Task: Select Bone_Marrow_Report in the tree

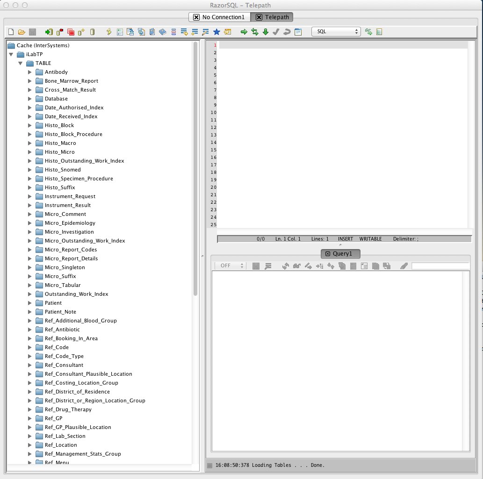Action: pos(72,81)
